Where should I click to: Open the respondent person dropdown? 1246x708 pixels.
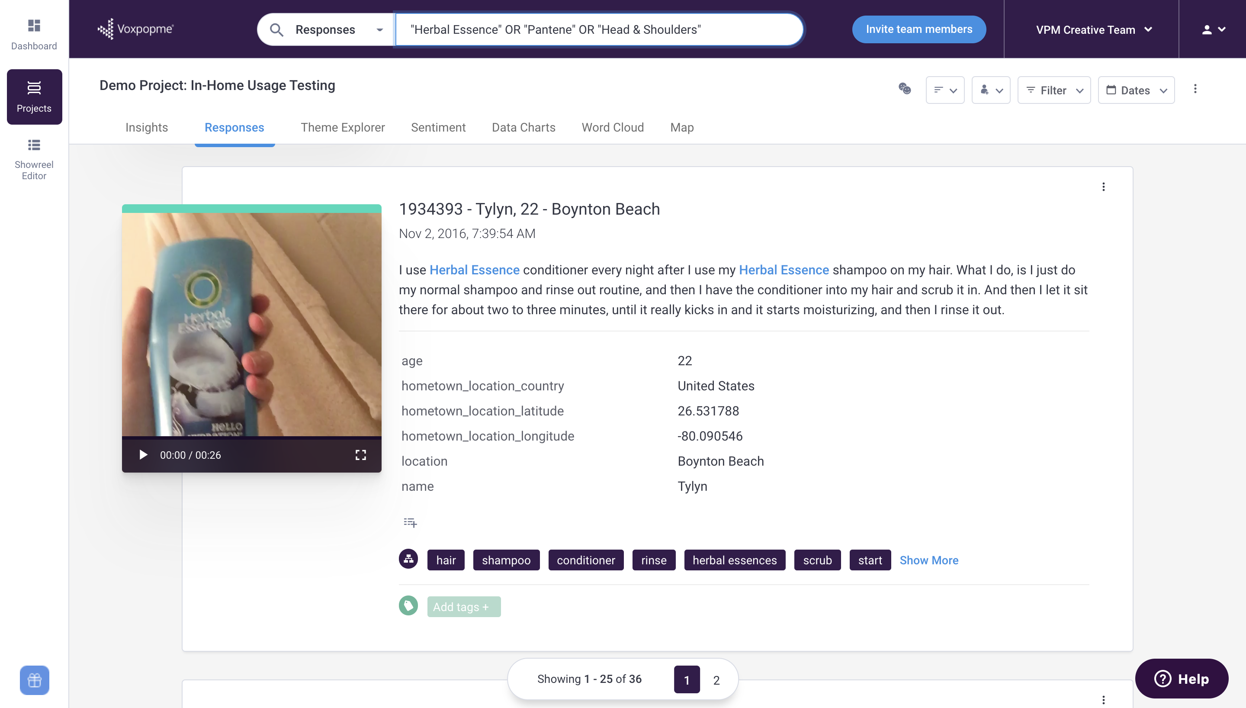pyautogui.click(x=991, y=90)
